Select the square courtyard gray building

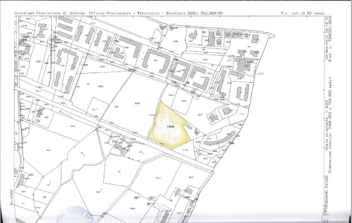(x=180, y=71)
